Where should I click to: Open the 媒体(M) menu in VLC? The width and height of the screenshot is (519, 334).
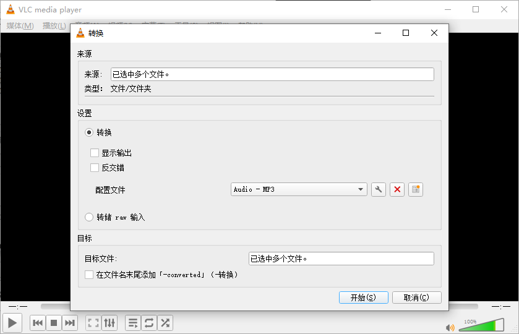[20, 26]
